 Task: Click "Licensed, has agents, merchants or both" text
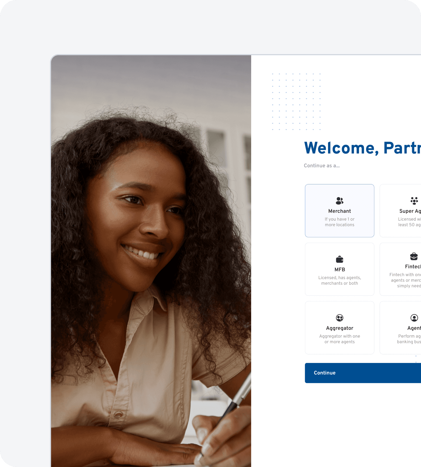pos(339,280)
